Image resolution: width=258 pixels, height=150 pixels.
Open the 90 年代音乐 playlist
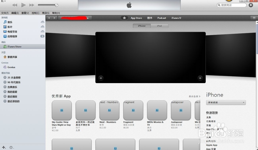click(x=14, y=82)
